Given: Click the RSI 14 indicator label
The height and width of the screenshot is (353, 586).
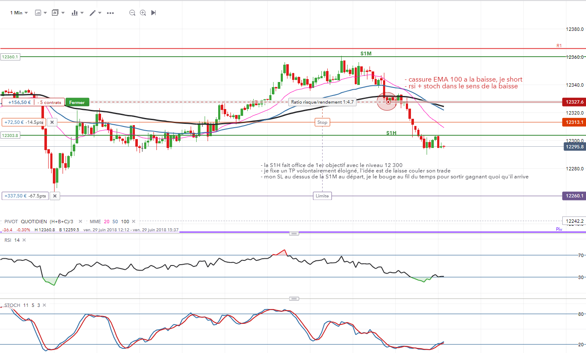Looking at the screenshot, I should (x=11, y=240).
